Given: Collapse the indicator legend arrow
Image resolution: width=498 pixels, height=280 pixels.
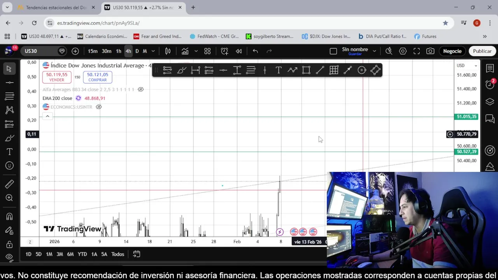Looking at the screenshot, I should tap(47, 116).
